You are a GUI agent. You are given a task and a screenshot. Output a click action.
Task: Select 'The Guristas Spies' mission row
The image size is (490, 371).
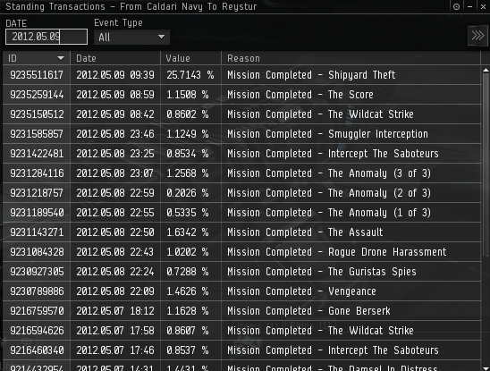[241, 272]
